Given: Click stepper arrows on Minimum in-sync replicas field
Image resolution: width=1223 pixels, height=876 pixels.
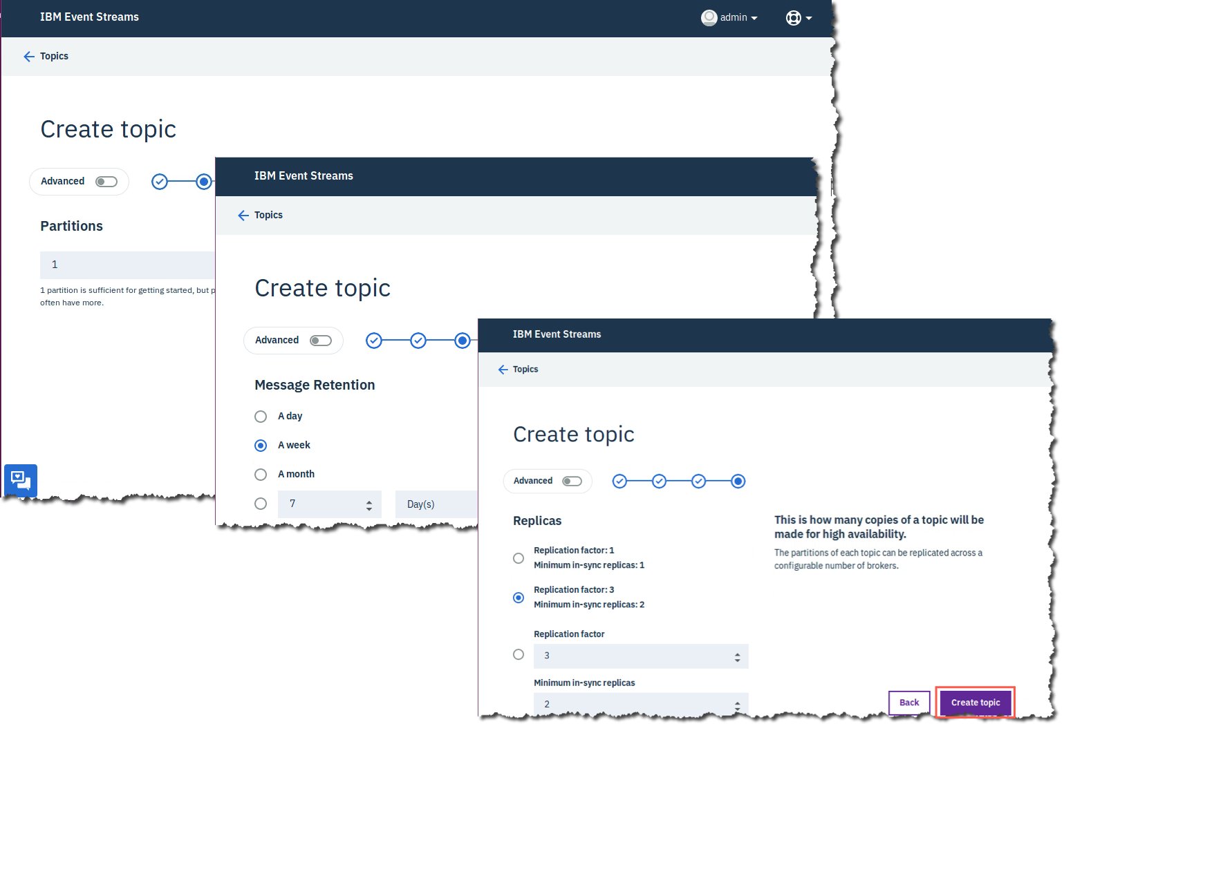Looking at the screenshot, I should coord(738,706).
